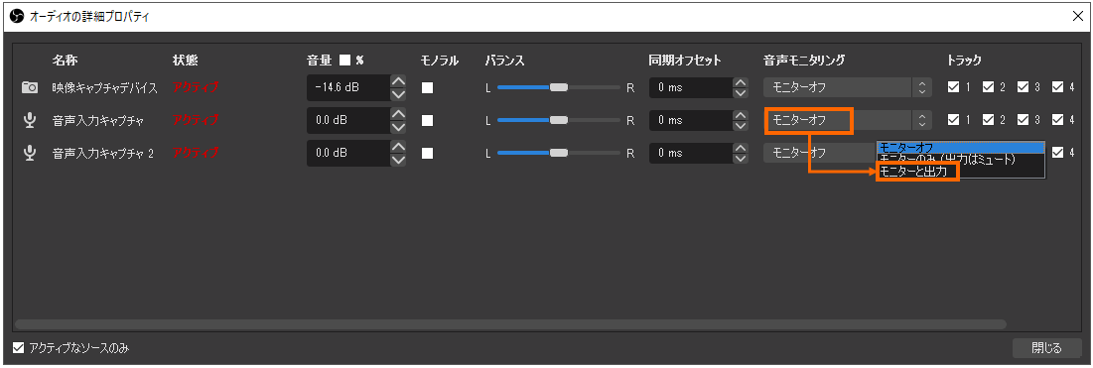Click the microphone icon for 音声入力キャプチャ 2
This screenshot has width=1093, height=368.
tap(29, 152)
